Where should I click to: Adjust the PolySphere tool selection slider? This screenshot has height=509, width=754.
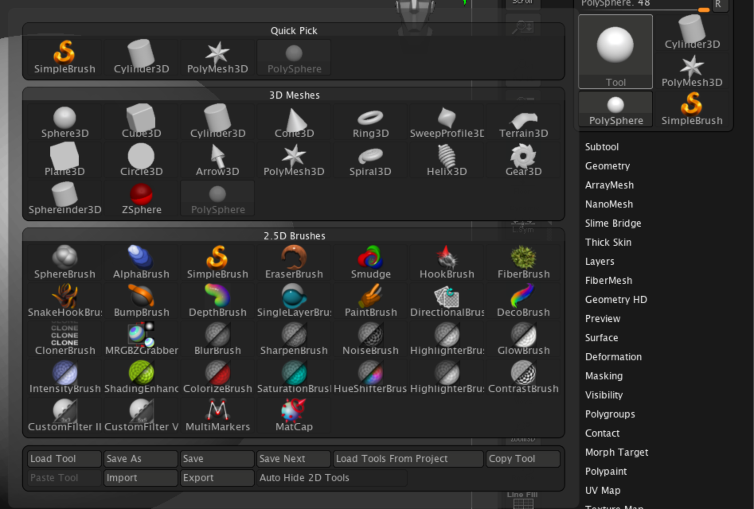pos(644,5)
